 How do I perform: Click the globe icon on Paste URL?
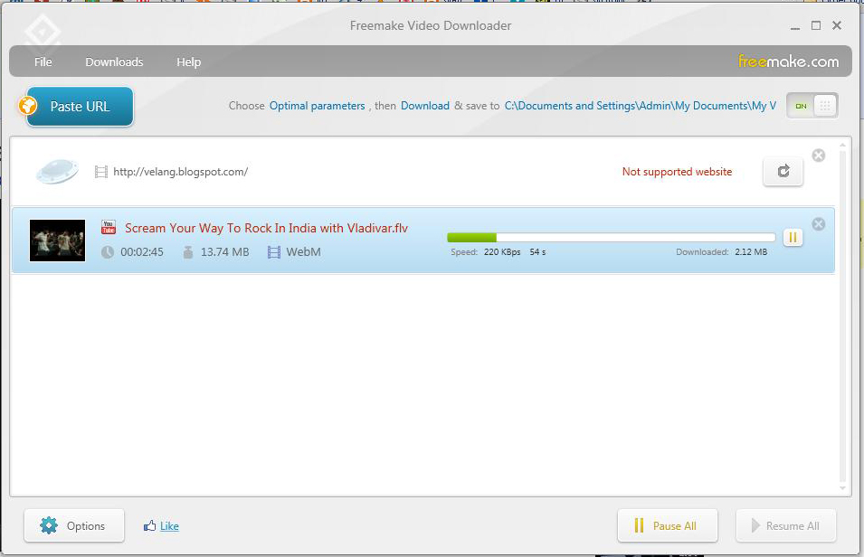coord(27,105)
